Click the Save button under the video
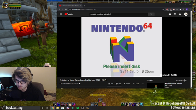The image size is (196, 110). 136,84
